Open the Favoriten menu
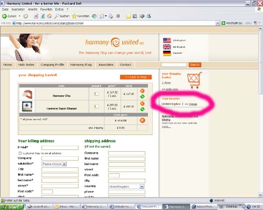The height and width of the screenshot is (210, 263). pos(46,9)
